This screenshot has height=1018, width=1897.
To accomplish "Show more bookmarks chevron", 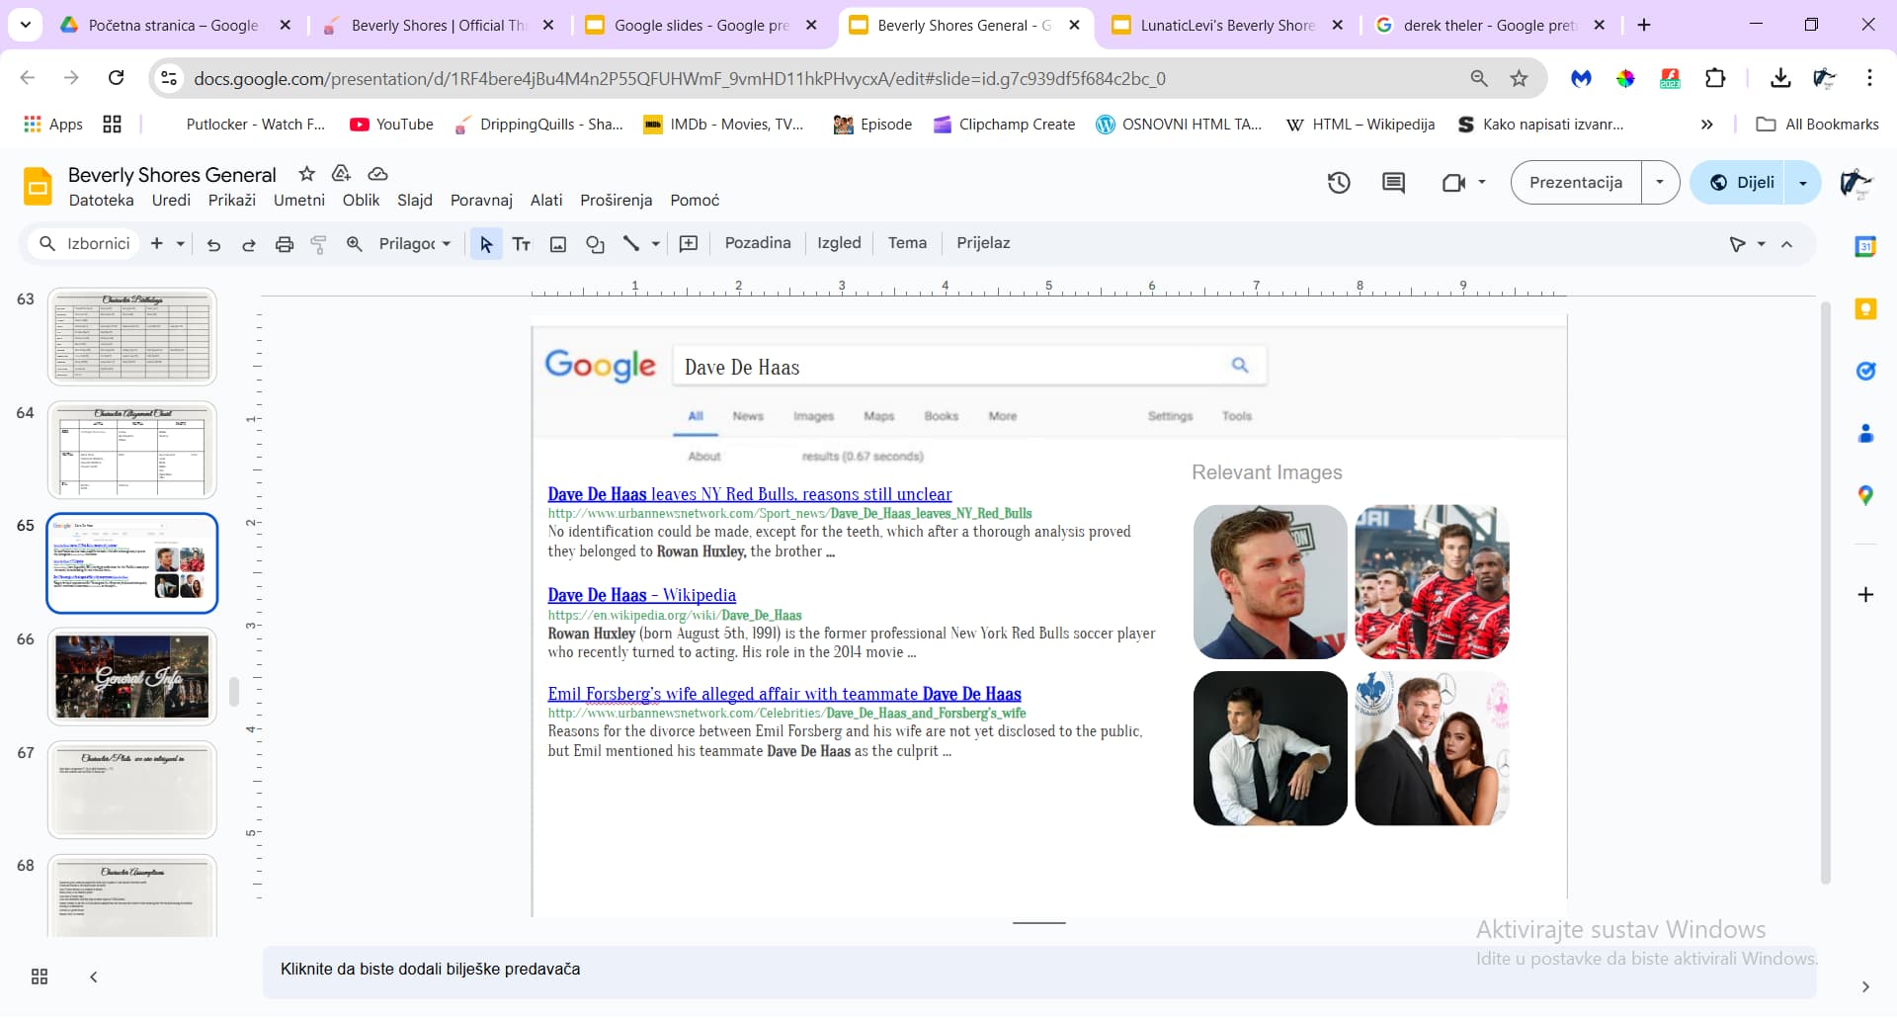I will click(x=1706, y=125).
